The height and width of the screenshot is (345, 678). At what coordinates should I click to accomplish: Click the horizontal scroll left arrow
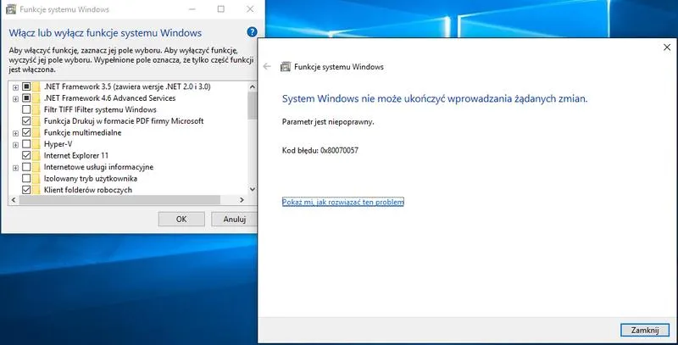click(x=14, y=200)
